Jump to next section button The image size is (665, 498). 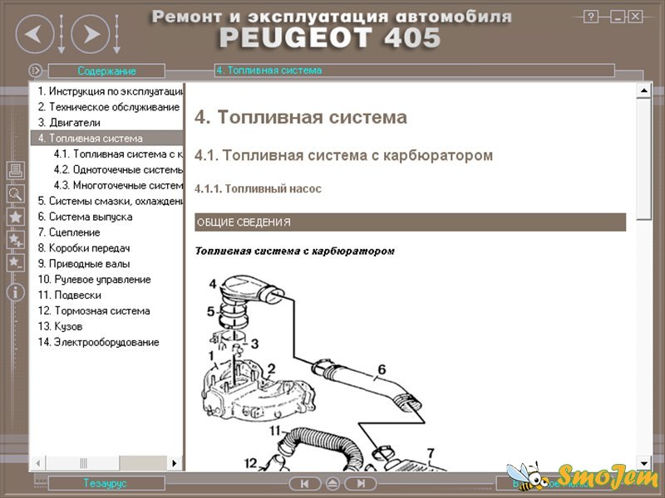click(361, 483)
